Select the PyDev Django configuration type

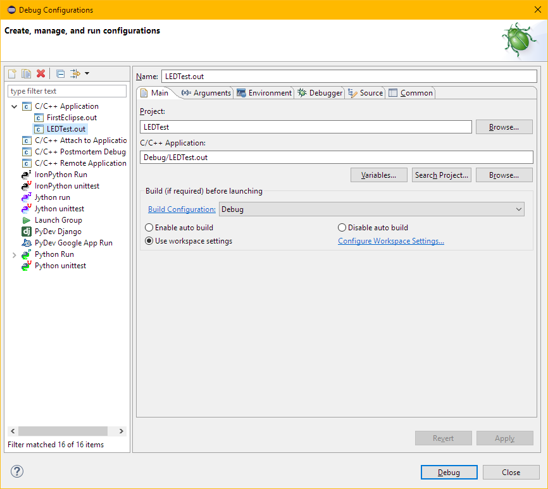click(x=58, y=232)
